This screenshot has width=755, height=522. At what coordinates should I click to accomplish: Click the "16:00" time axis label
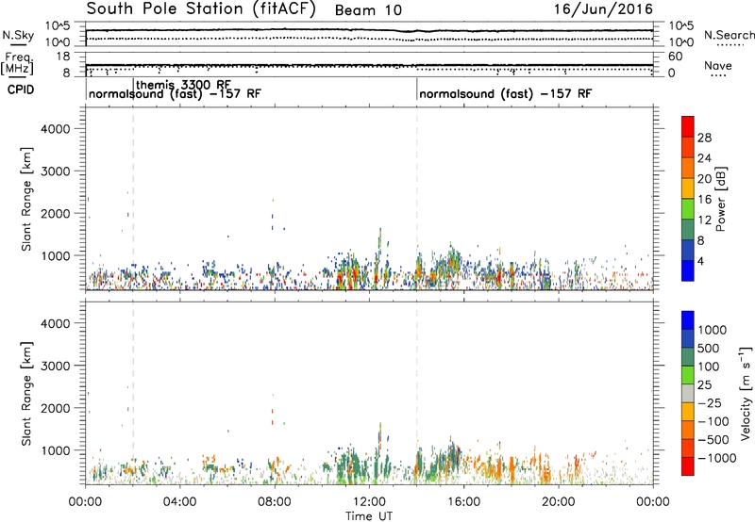[x=463, y=502]
